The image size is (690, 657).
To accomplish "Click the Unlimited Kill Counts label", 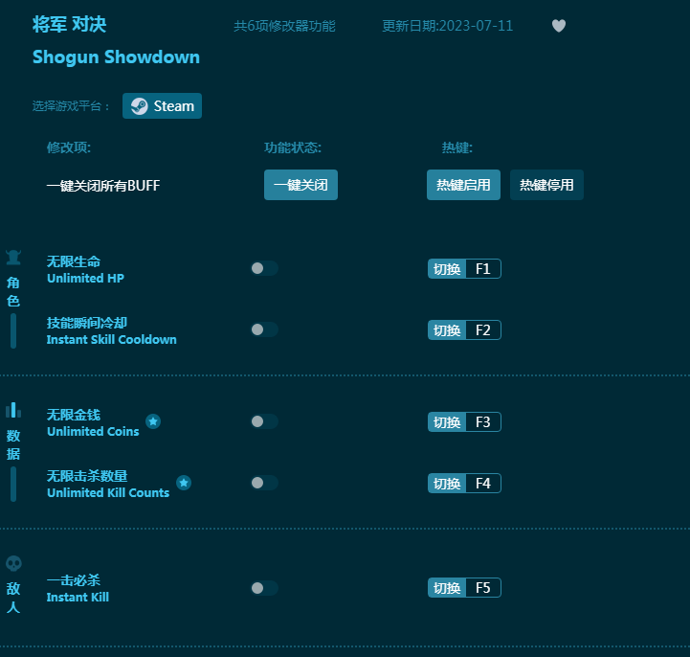I will coord(108,492).
